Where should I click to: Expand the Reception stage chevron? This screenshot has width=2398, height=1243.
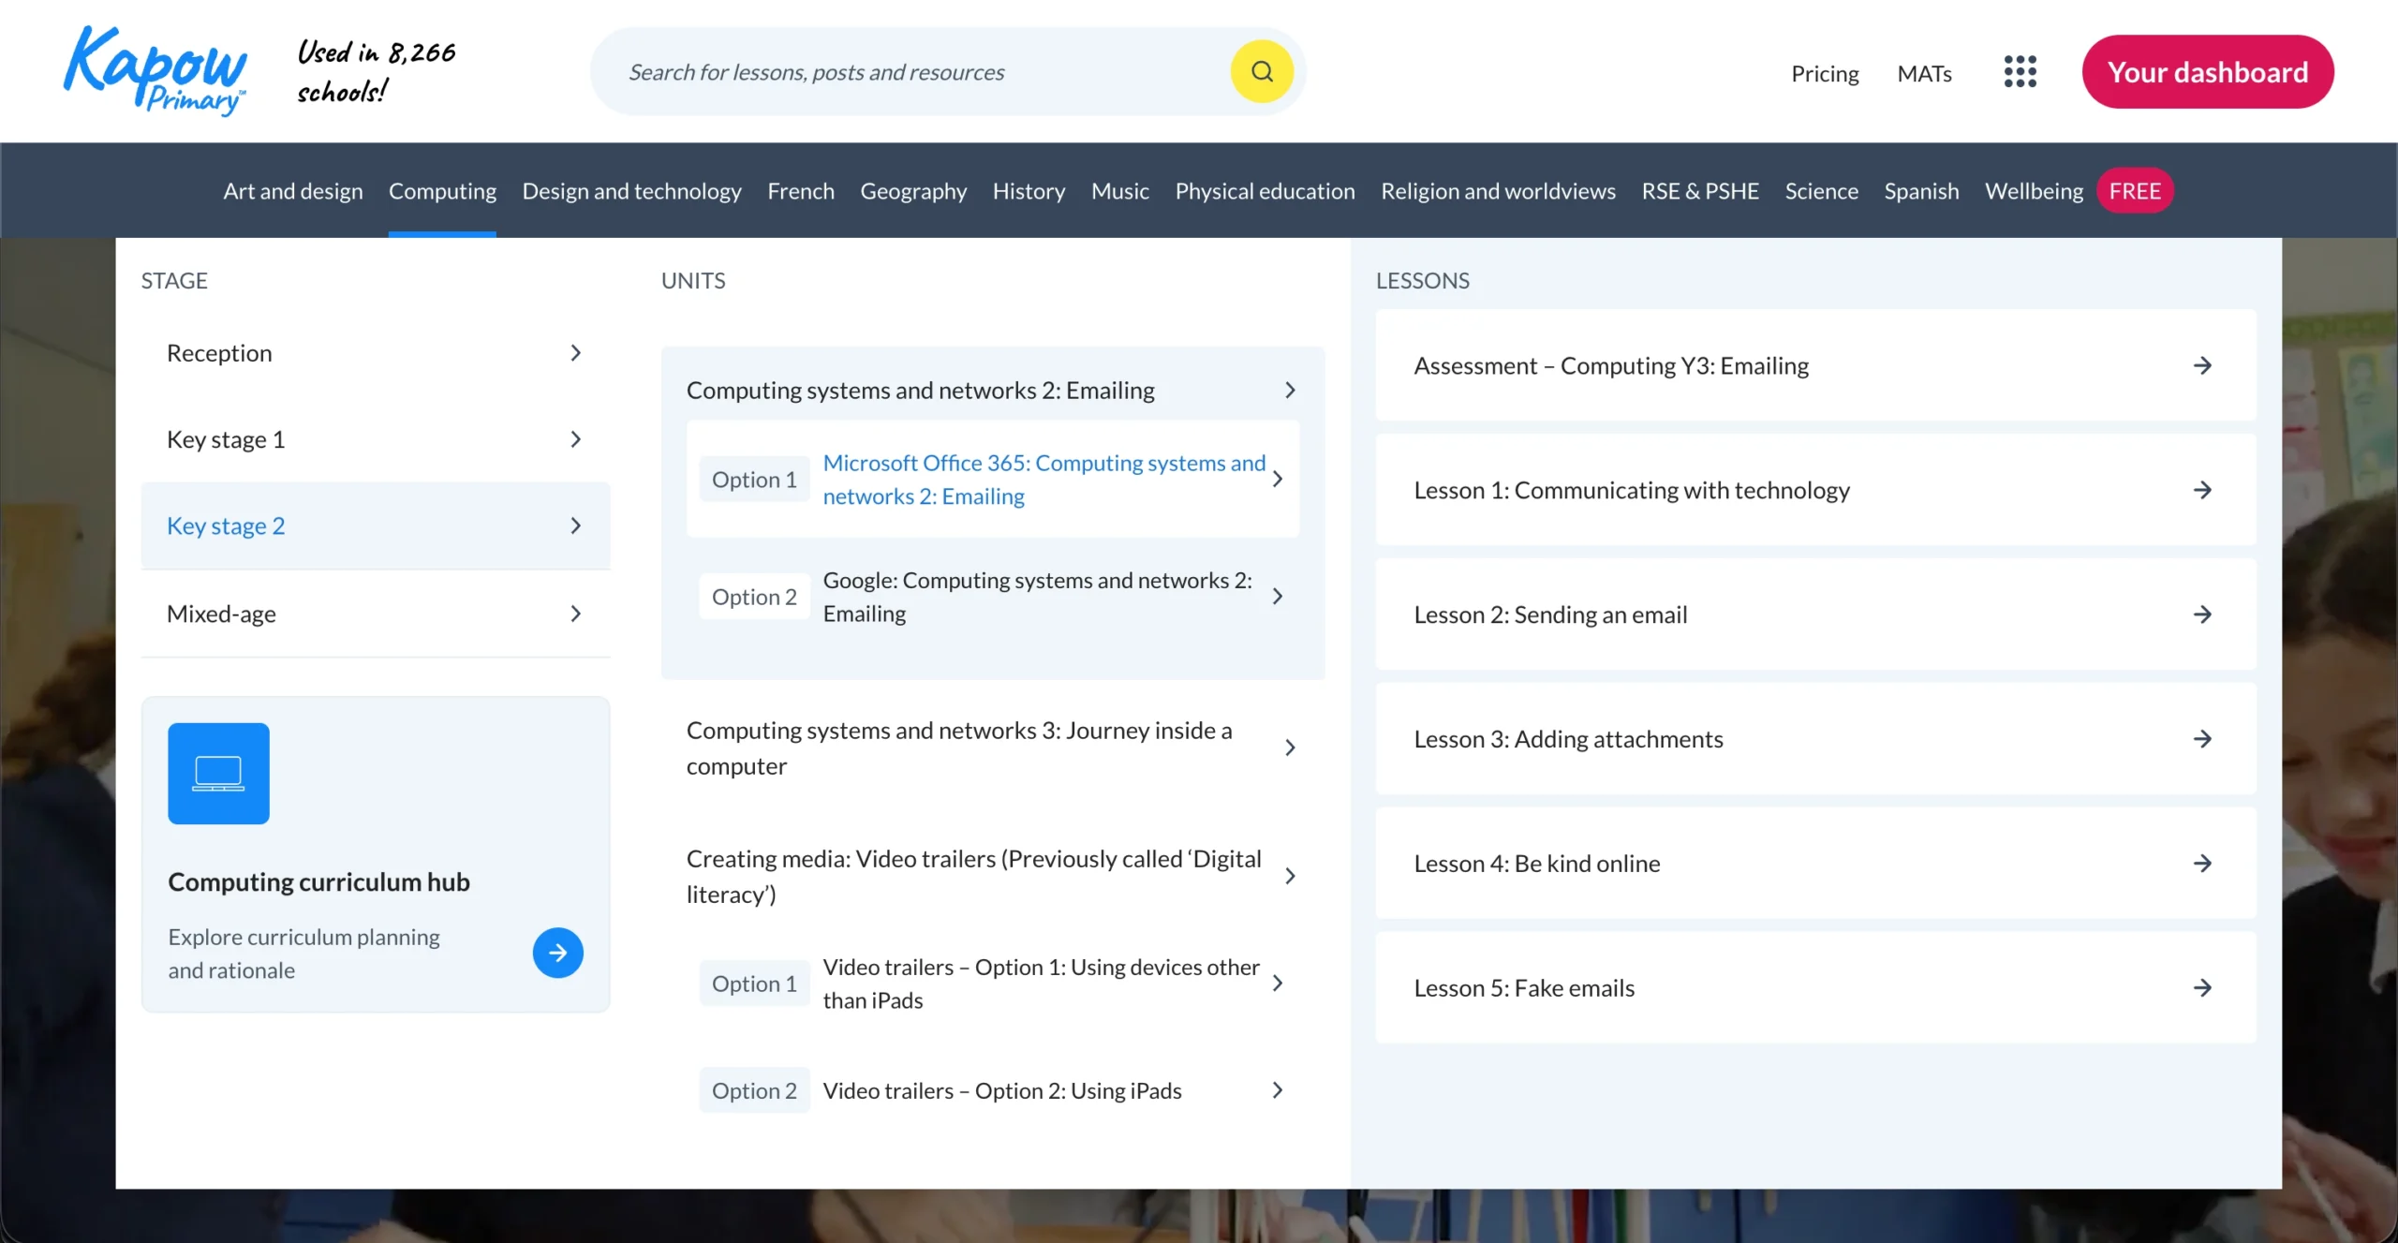pyautogui.click(x=575, y=353)
